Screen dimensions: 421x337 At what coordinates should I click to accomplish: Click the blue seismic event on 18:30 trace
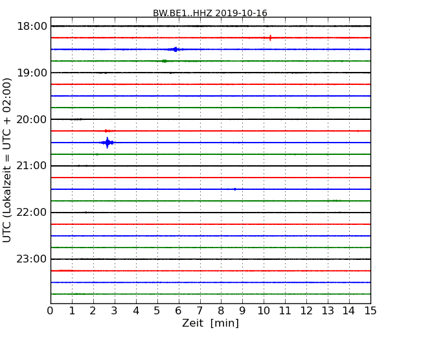(175, 49)
